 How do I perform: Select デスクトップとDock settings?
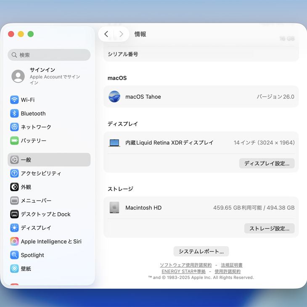pos(45,214)
